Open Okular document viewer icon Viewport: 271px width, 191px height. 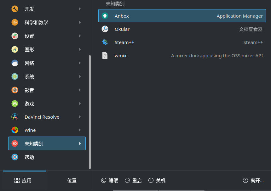(x=105, y=29)
